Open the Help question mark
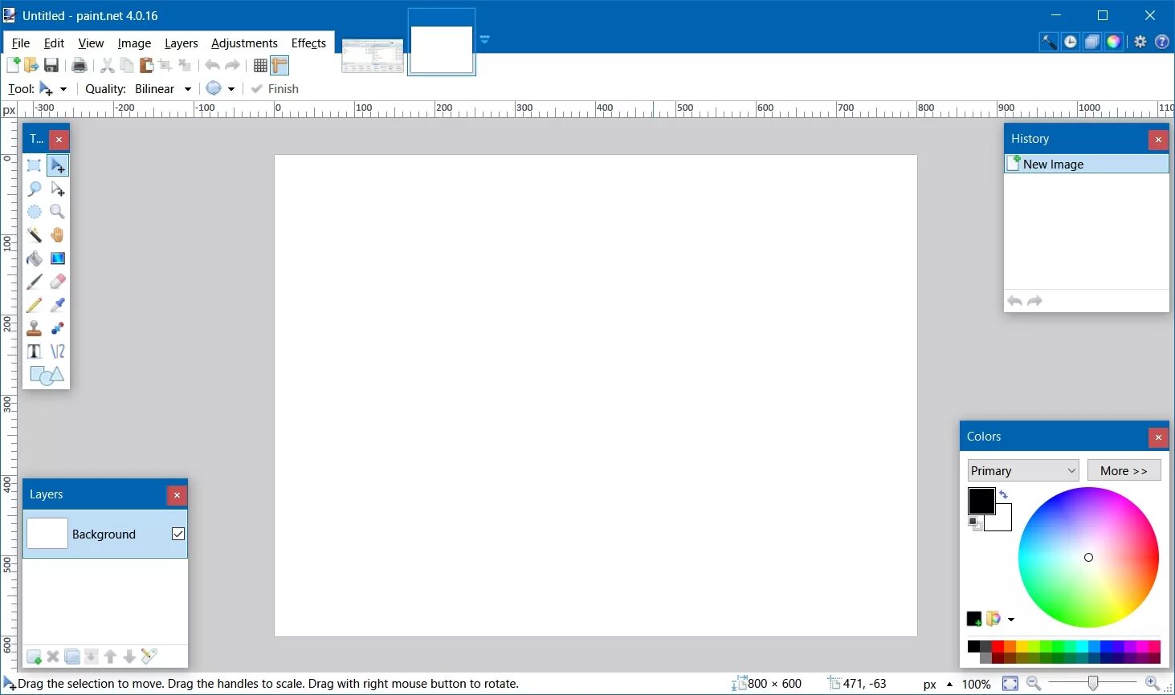 point(1162,42)
